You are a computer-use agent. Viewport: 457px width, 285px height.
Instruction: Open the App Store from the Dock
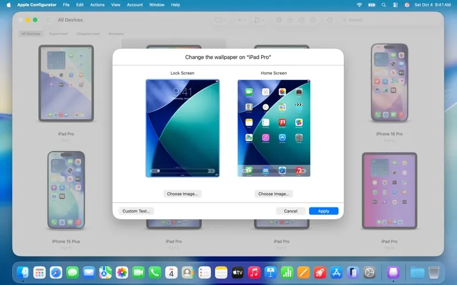336,273
